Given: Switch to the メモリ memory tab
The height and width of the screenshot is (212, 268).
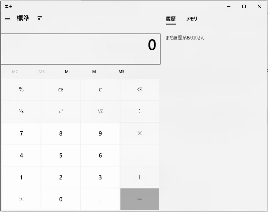Looking at the screenshot, I should tap(192, 19).
